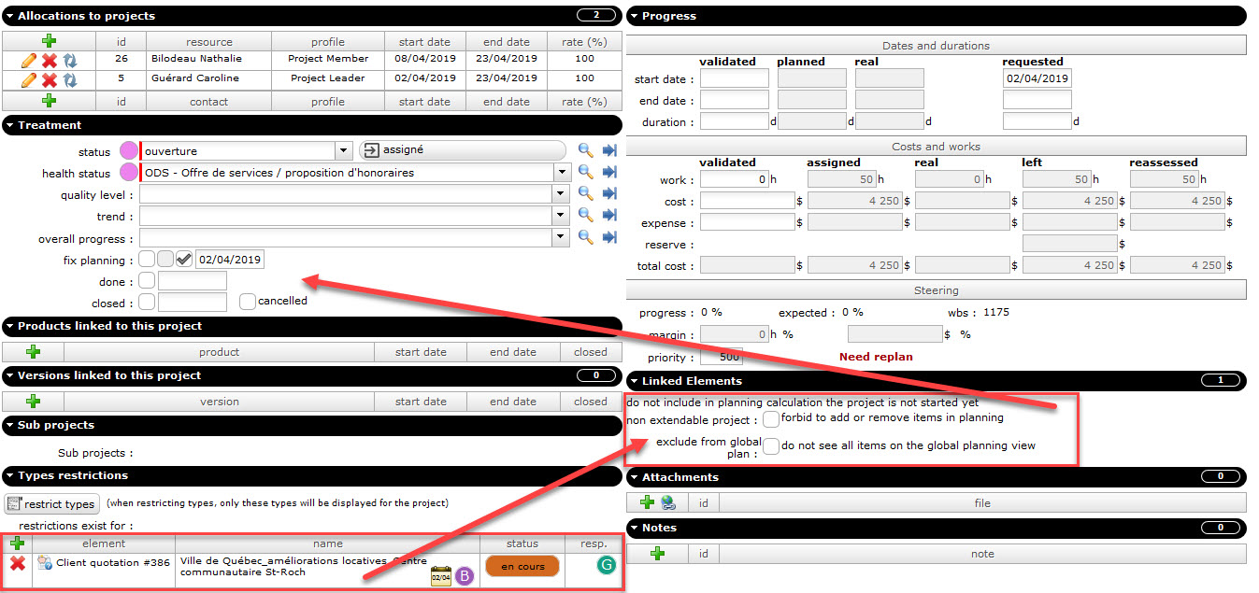Collapse the Linked Elements section
The width and height of the screenshot is (1259, 593).
pos(633,381)
